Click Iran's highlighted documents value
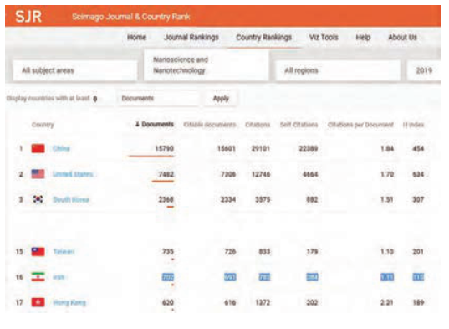 pyautogui.click(x=168, y=277)
